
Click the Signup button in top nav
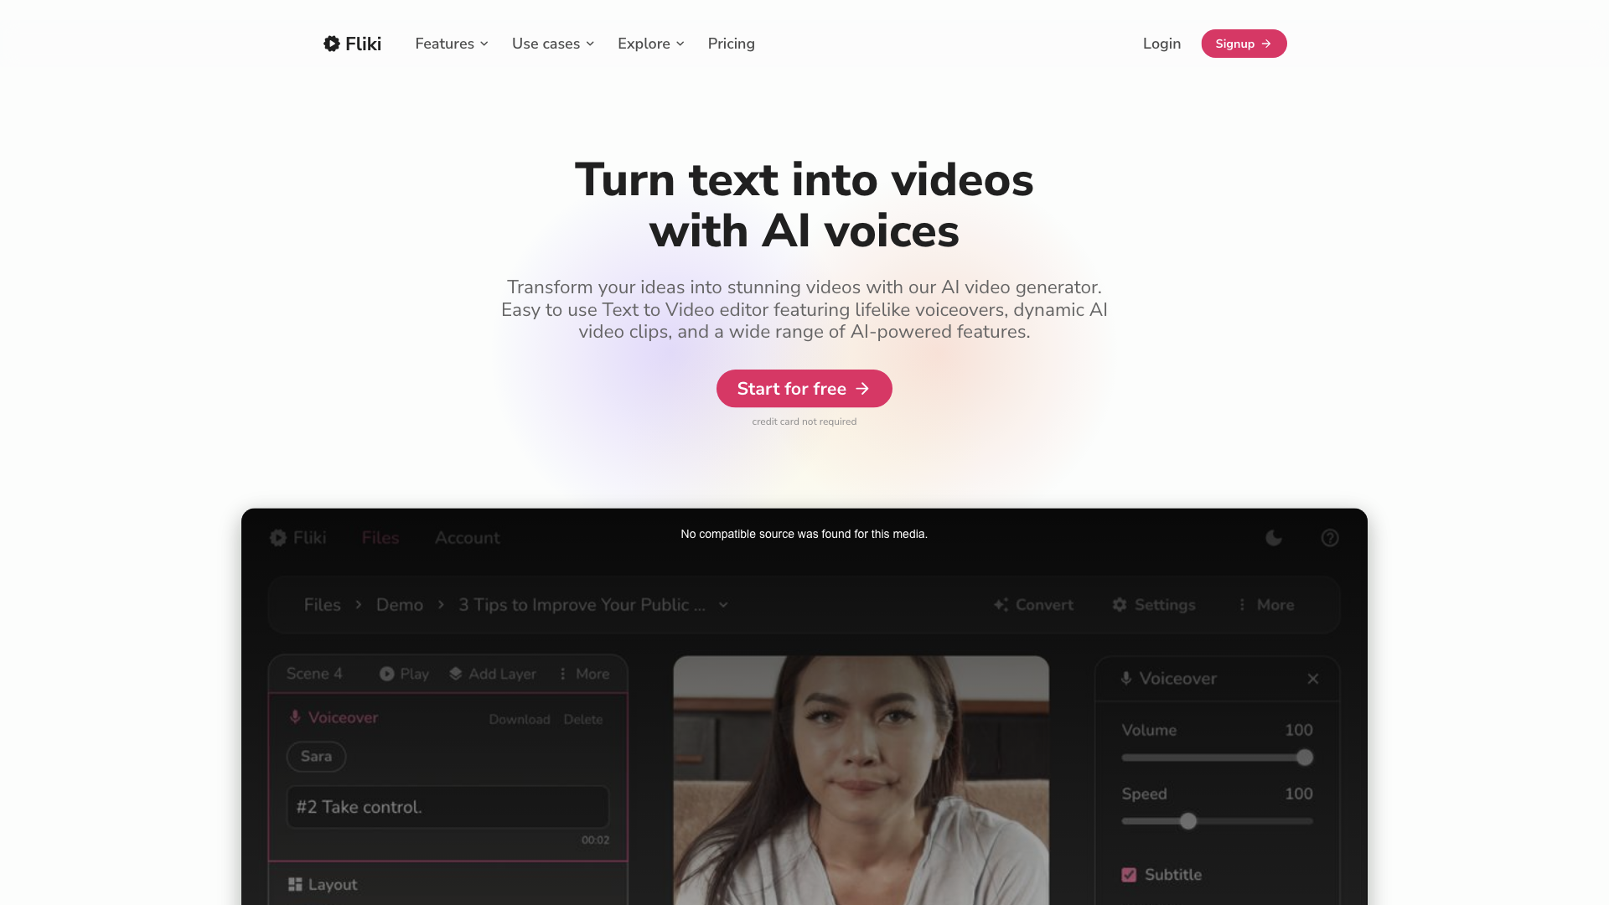[1244, 43]
